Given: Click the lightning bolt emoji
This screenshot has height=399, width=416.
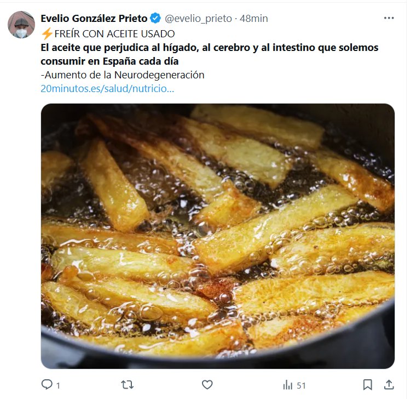Looking at the screenshot, I should pyautogui.click(x=47, y=34).
